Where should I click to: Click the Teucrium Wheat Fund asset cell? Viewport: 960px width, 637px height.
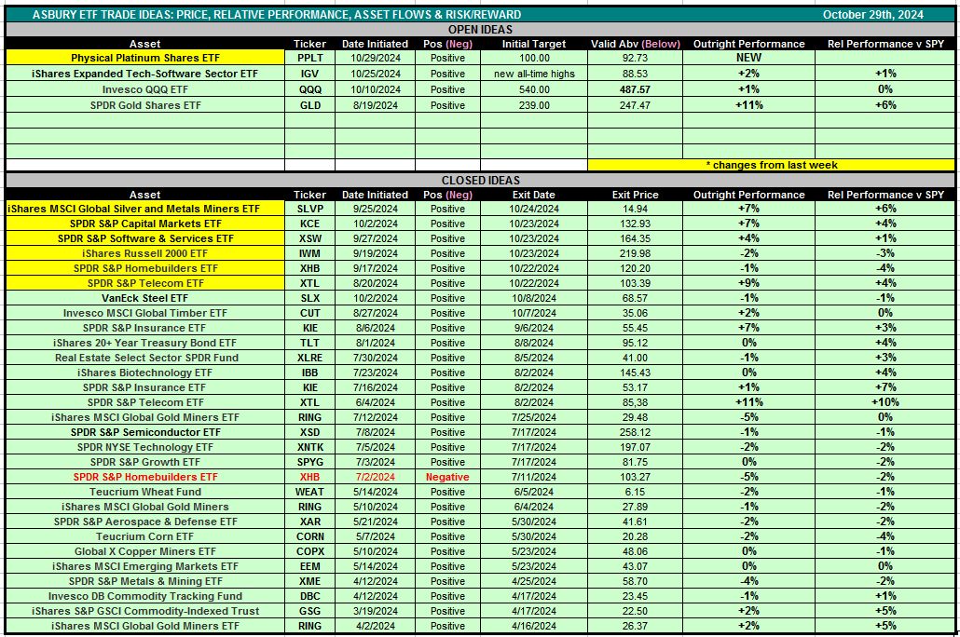coord(144,492)
